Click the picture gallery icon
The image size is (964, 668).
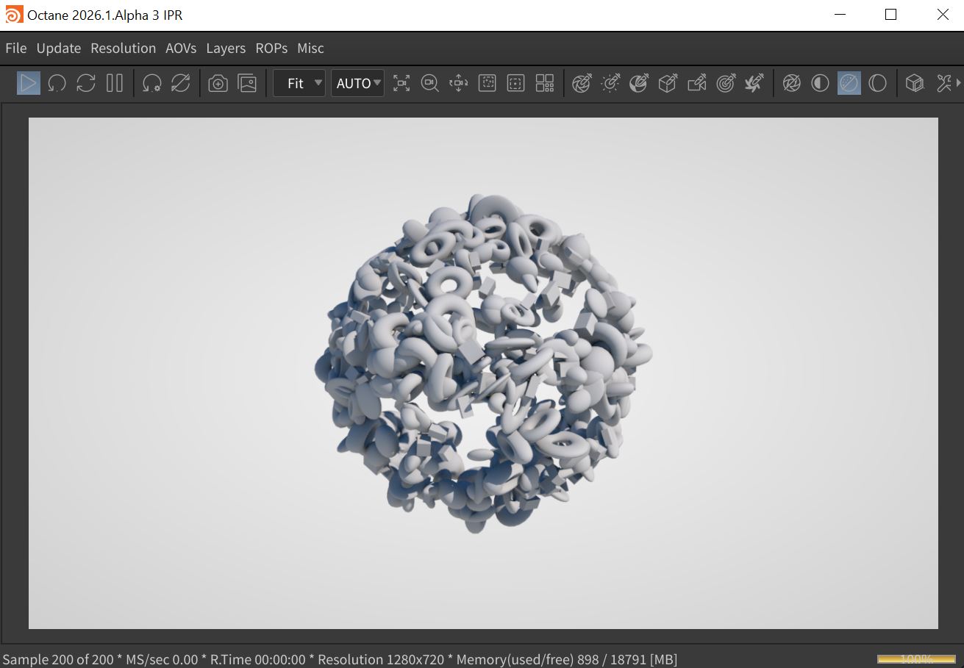coord(248,83)
